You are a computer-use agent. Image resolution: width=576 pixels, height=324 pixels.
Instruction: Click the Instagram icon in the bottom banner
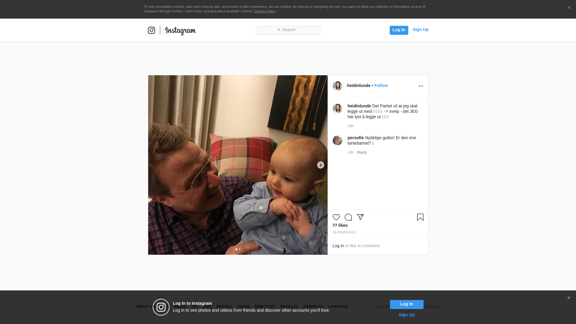[x=161, y=307]
